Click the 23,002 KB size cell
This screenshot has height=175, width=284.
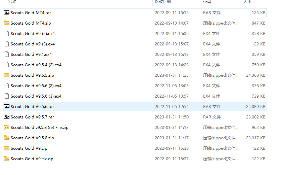tap(256, 117)
